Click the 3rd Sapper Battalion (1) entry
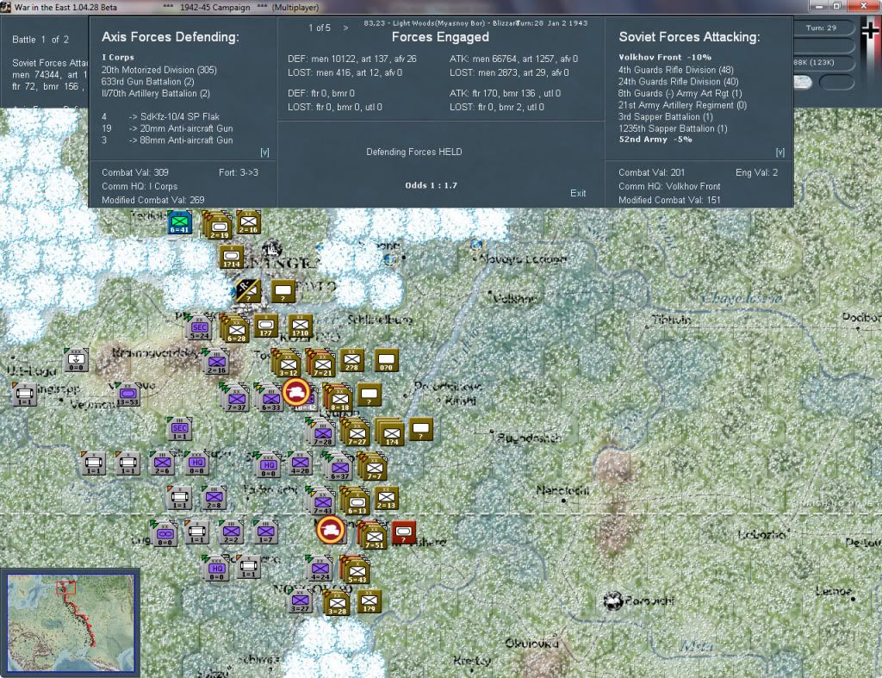The image size is (882, 678). pos(666,117)
